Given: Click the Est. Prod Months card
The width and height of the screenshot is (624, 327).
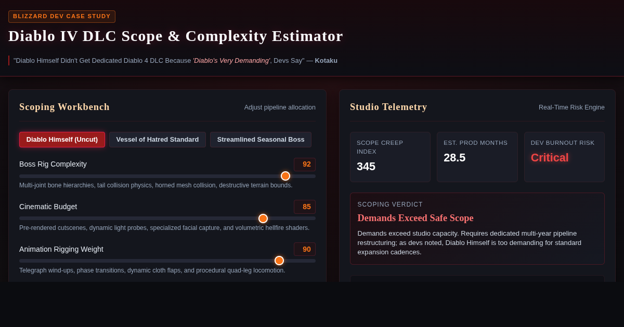Looking at the screenshot, I should pos(477,157).
